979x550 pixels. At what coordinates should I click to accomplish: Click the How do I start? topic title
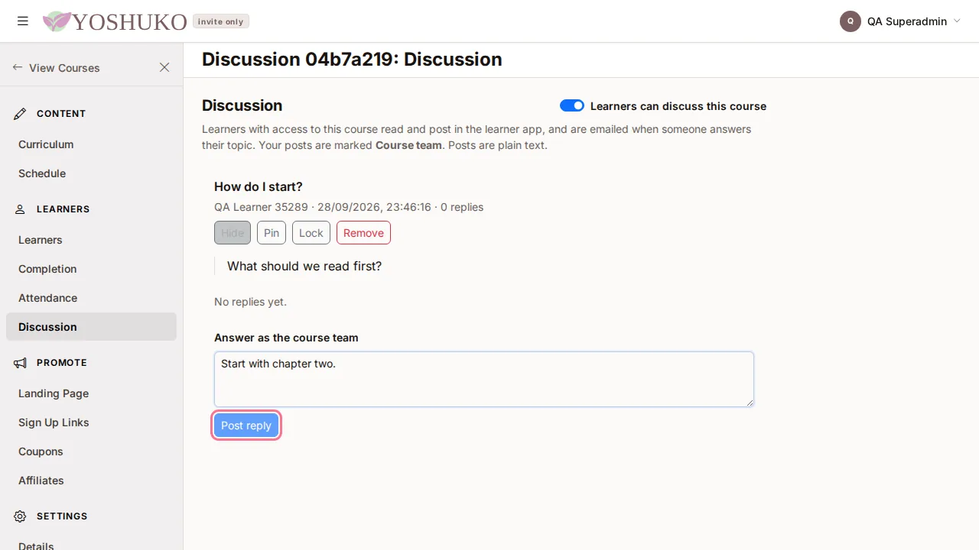click(259, 186)
